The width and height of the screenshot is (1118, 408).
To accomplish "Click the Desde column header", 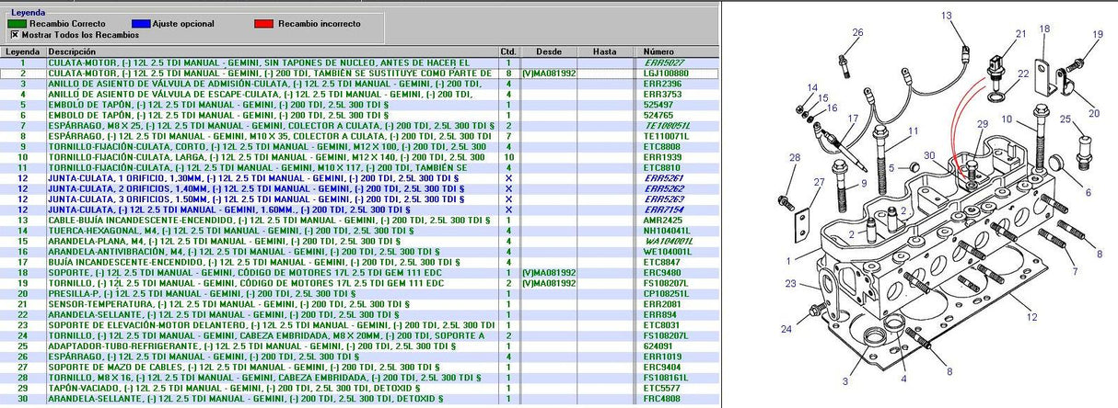I will point(548,51).
